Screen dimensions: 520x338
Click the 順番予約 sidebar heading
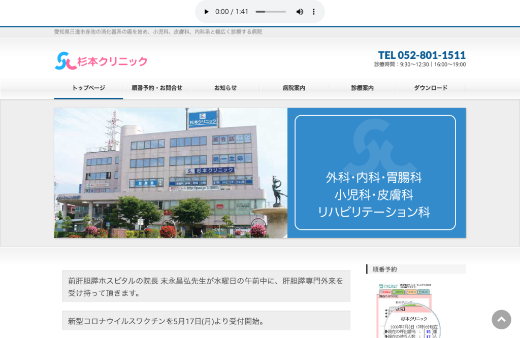tap(416, 269)
